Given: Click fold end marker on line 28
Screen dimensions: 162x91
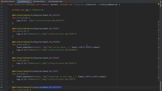Looking at the screenshot, I should click(x=7, y=53).
